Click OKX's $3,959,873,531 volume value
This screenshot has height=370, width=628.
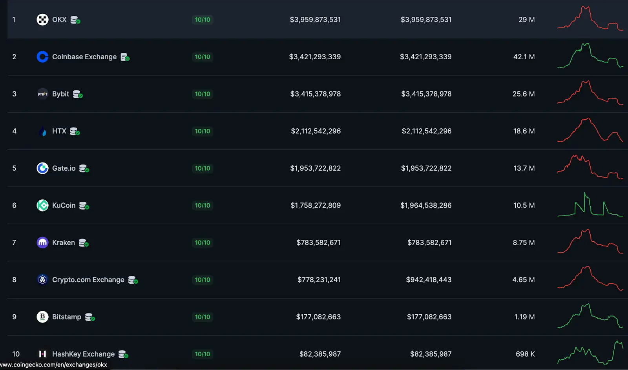315,19
